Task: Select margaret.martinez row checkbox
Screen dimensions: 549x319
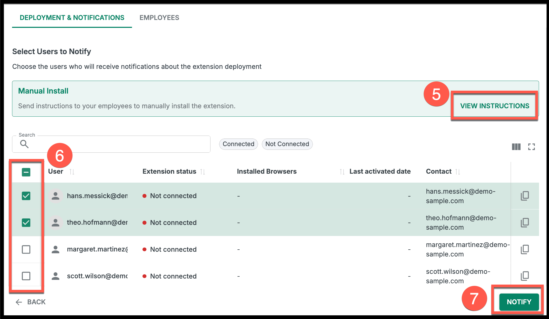Action: pyautogui.click(x=26, y=249)
